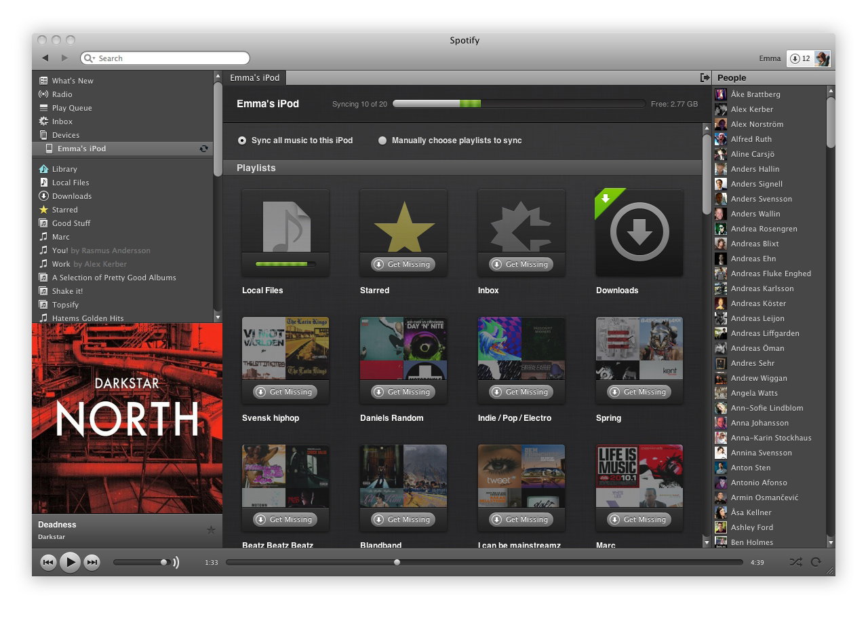
Task: Toggle the repeat icon
Action: click(816, 562)
